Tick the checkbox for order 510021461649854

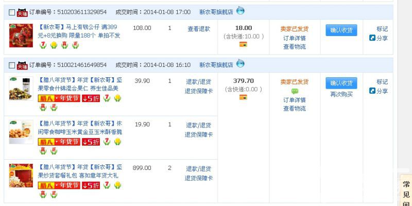tap(12, 65)
